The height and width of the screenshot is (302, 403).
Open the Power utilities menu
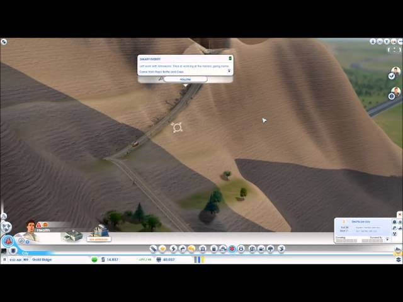pyautogui.click(x=173, y=249)
